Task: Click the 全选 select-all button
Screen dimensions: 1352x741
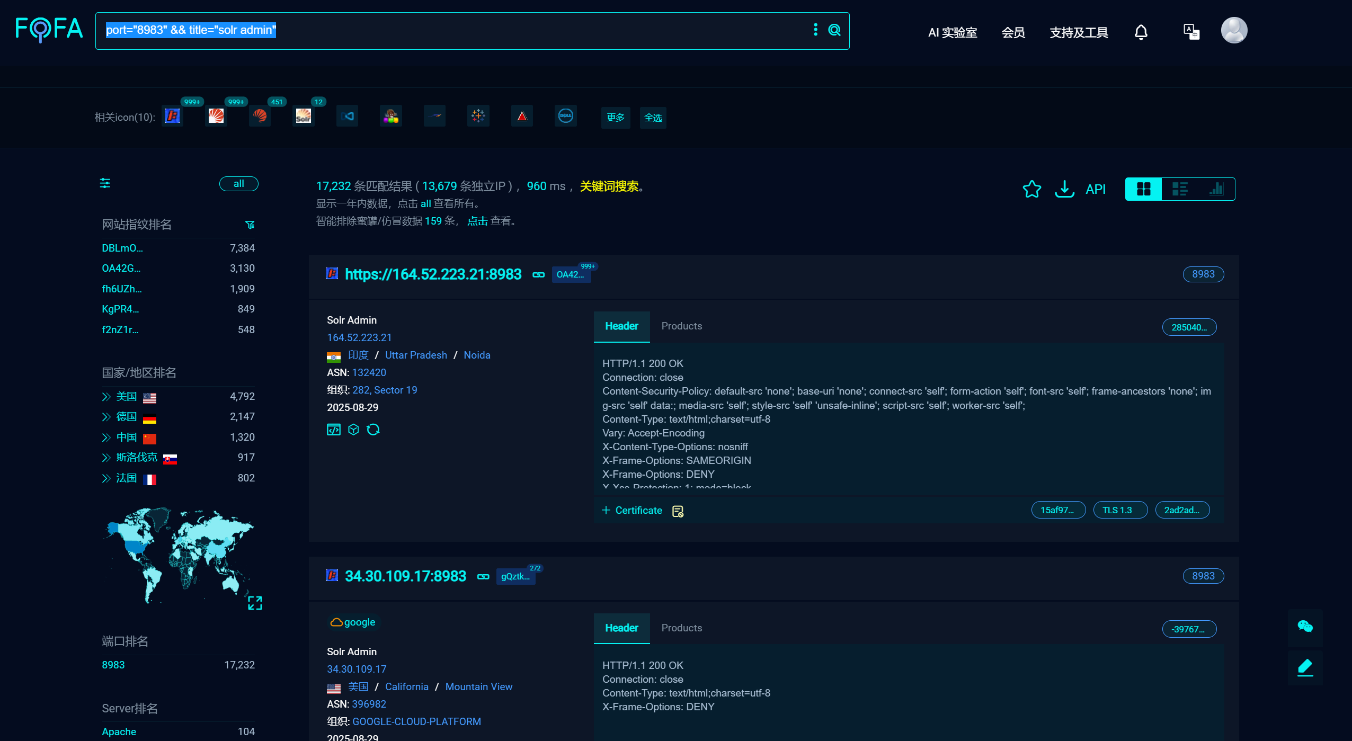Action: 653,118
